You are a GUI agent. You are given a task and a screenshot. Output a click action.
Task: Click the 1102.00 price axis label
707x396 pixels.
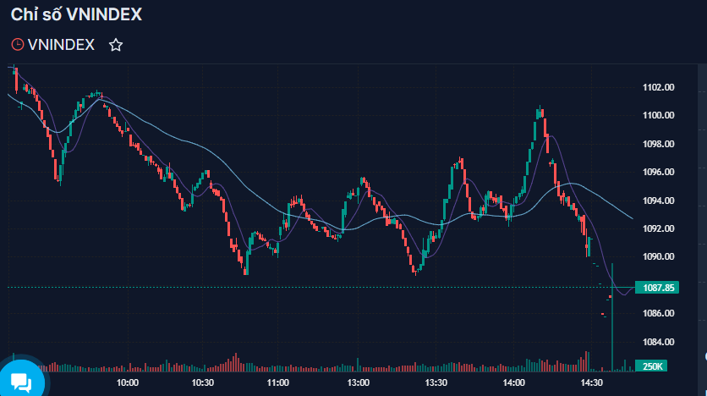658,87
